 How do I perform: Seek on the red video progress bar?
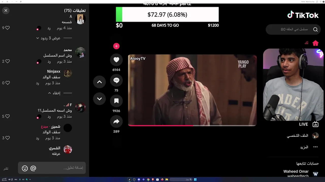(x=192, y=125)
